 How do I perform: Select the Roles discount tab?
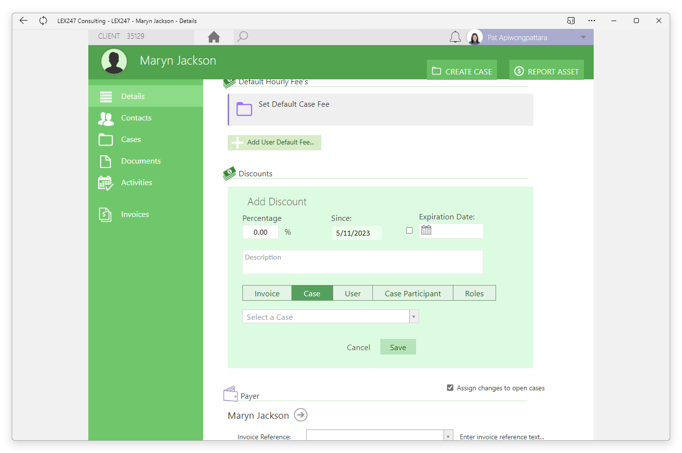[x=474, y=293]
